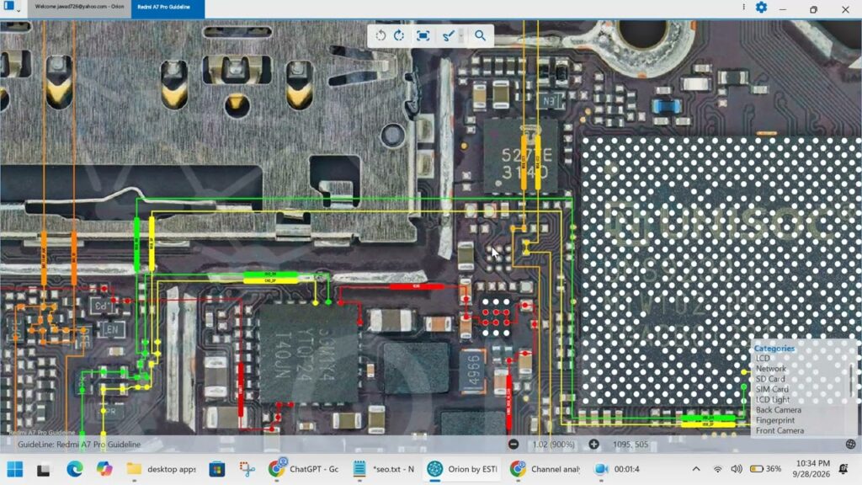Select the line drawing brush tool
This screenshot has height=485, width=862.
click(x=448, y=35)
